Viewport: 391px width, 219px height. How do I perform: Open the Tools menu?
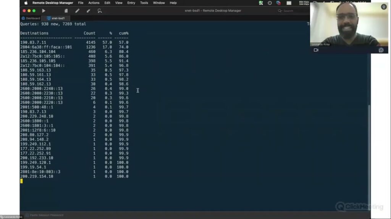point(144,3)
